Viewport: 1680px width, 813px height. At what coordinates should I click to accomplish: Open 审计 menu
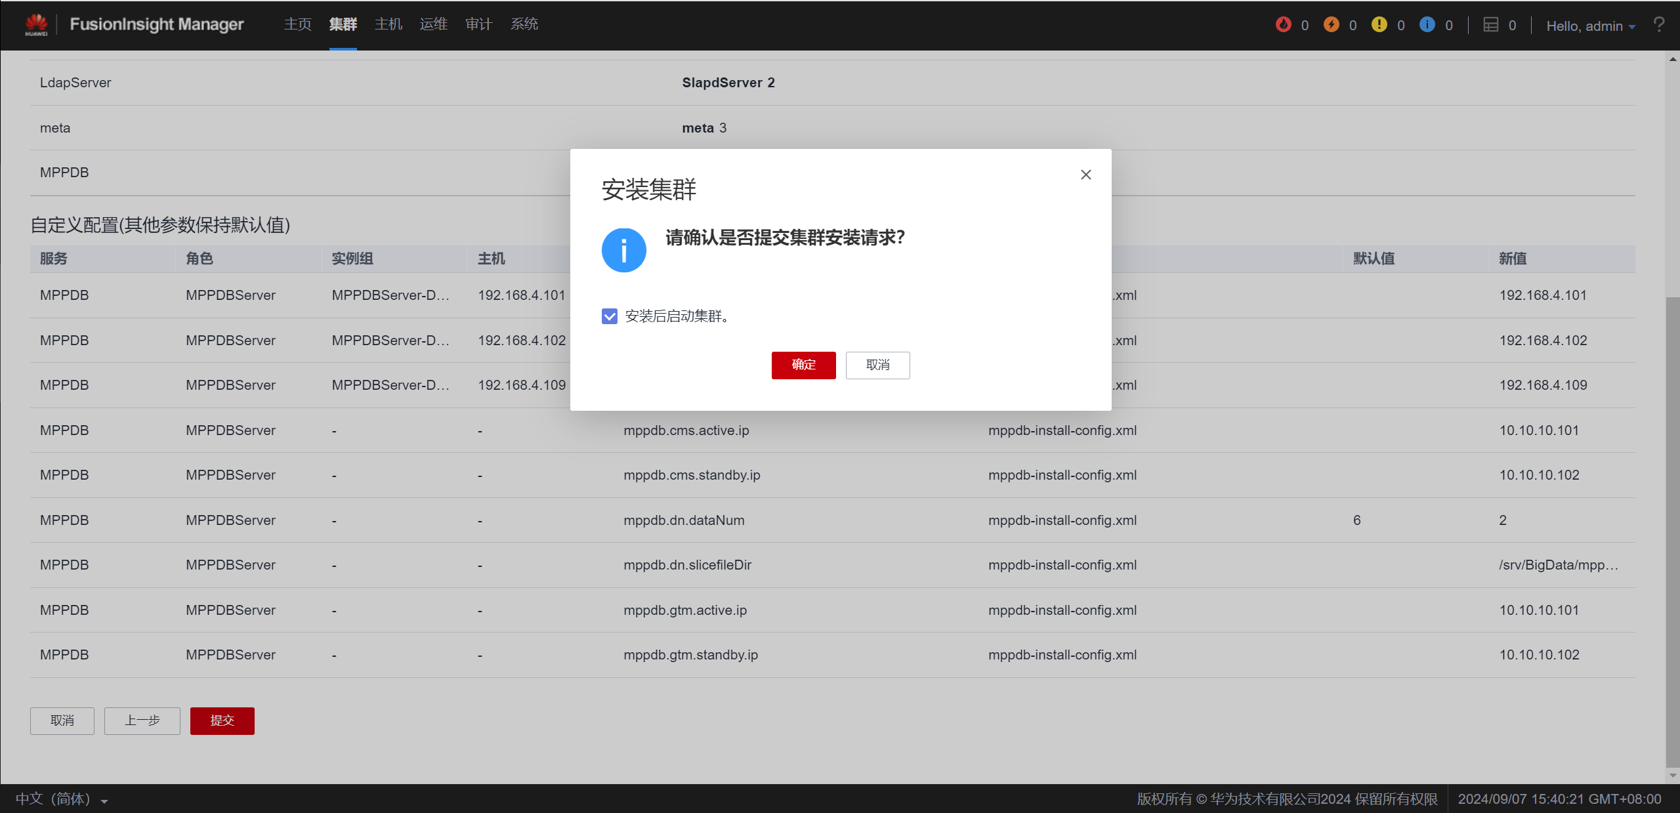[x=479, y=24]
